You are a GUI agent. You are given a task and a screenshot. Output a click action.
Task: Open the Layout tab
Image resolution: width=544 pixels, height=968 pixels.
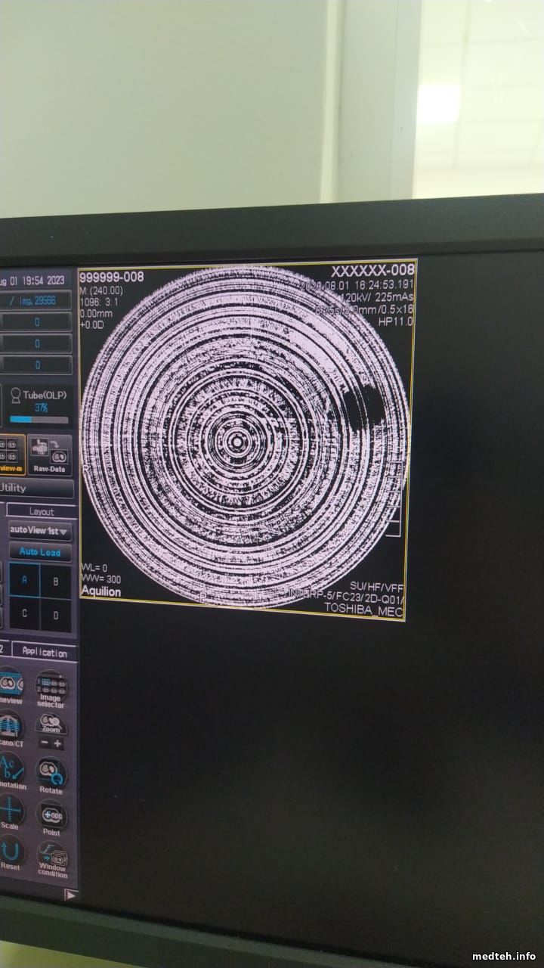point(42,511)
